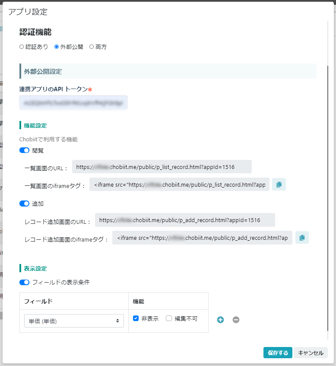Check the 編集不可 checkbox
Image resolution: width=336 pixels, height=366 pixels.
169,318
